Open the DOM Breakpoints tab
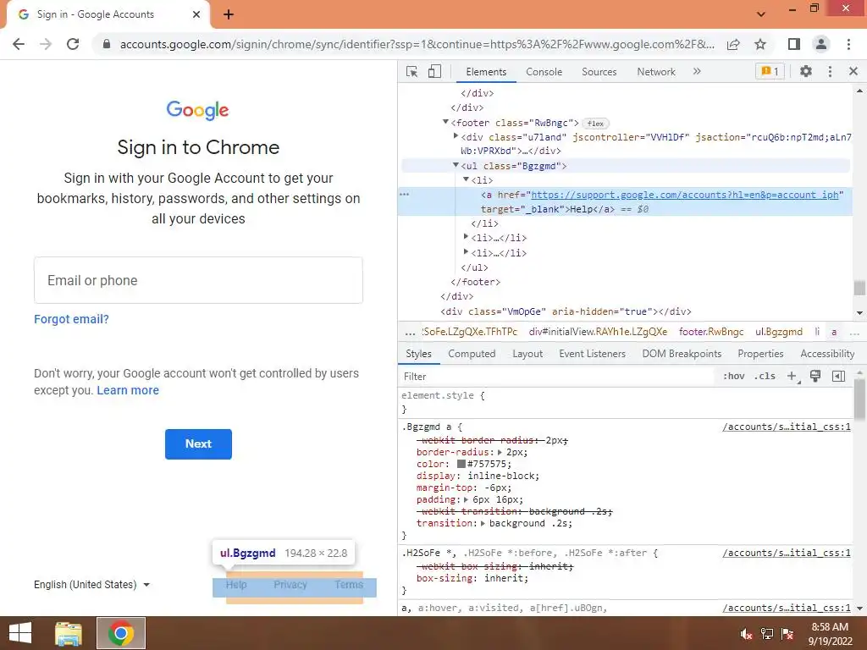The height and width of the screenshot is (650, 867). point(682,354)
